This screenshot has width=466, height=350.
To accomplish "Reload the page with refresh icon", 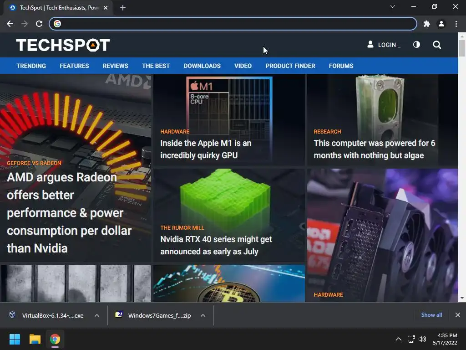I will pyautogui.click(x=39, y=24).
